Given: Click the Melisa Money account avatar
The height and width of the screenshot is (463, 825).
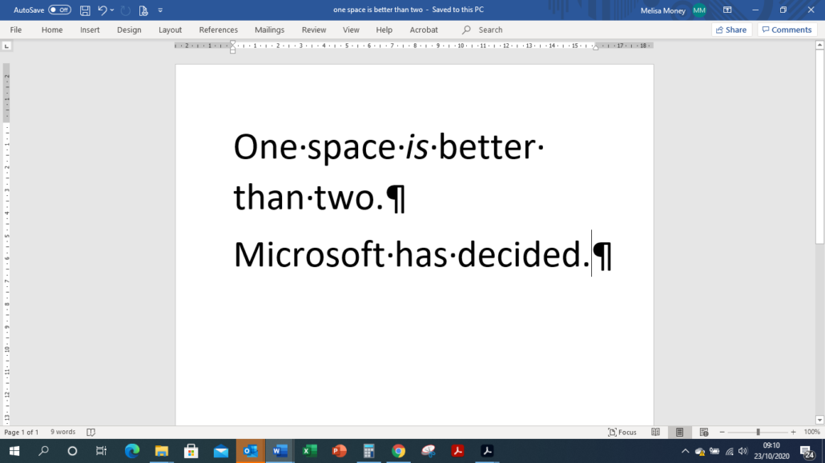Looking at the screenshot, I should (699, 10).
